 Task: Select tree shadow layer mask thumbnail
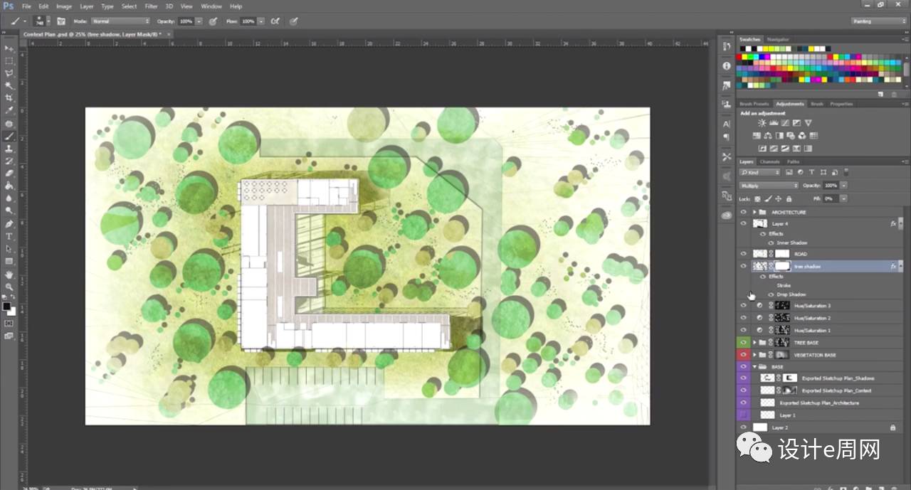(x=782, y=266)
